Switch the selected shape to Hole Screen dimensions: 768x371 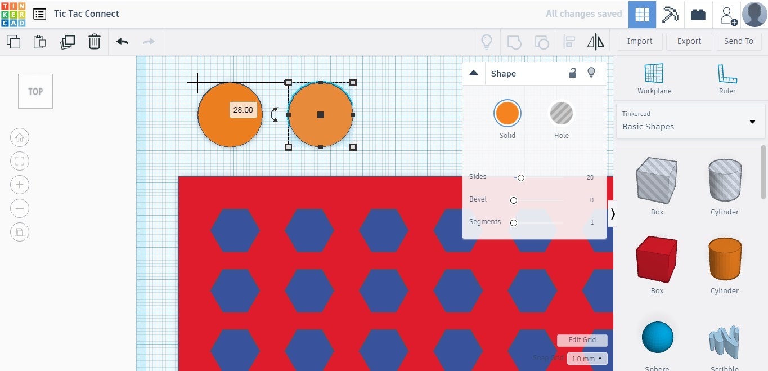point(561,113)
